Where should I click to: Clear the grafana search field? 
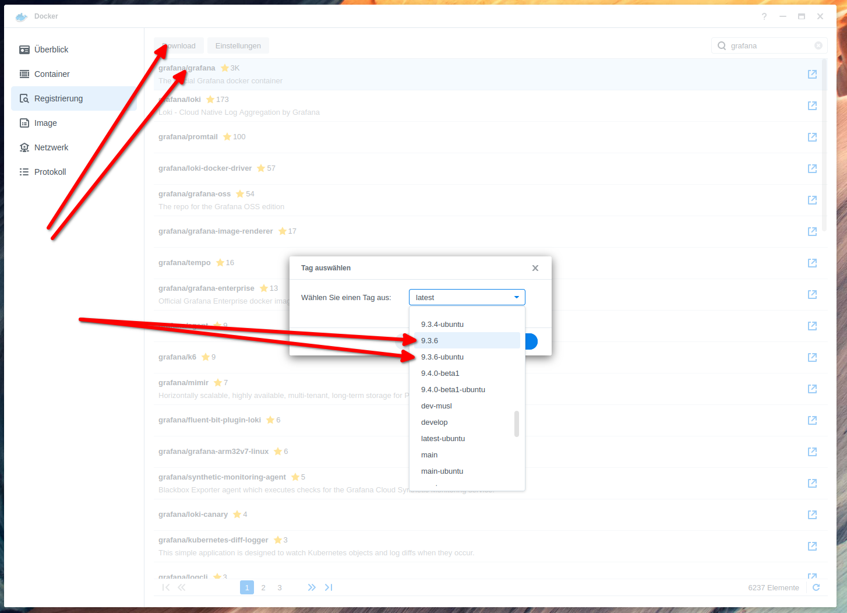point(818,45)
